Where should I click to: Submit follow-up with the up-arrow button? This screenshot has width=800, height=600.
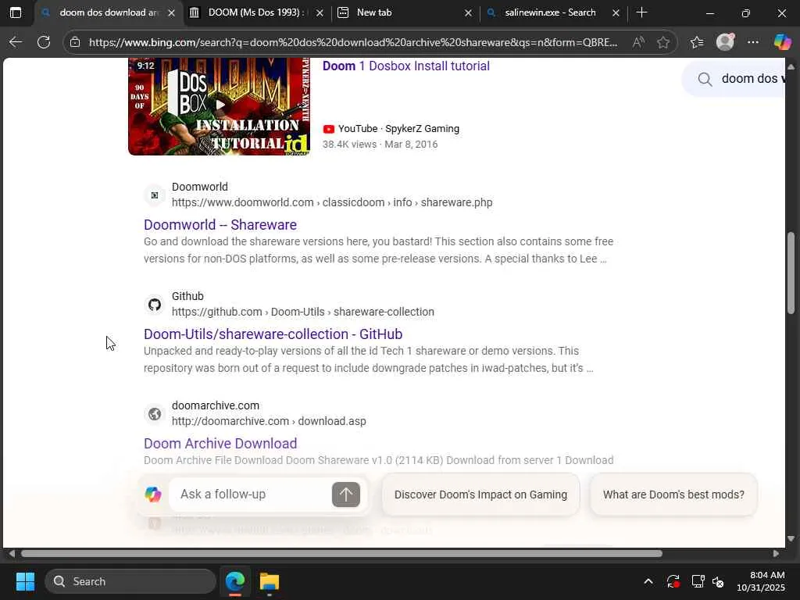coord(346,494)
